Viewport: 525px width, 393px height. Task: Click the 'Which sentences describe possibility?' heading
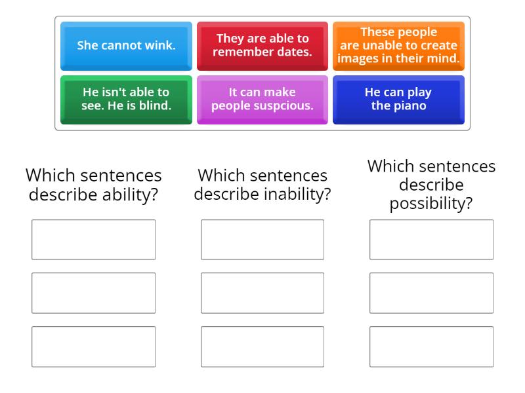coord(431,185)
